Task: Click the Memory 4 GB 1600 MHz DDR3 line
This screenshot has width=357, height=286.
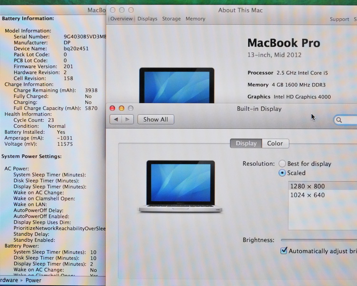Action: [287, 85]
